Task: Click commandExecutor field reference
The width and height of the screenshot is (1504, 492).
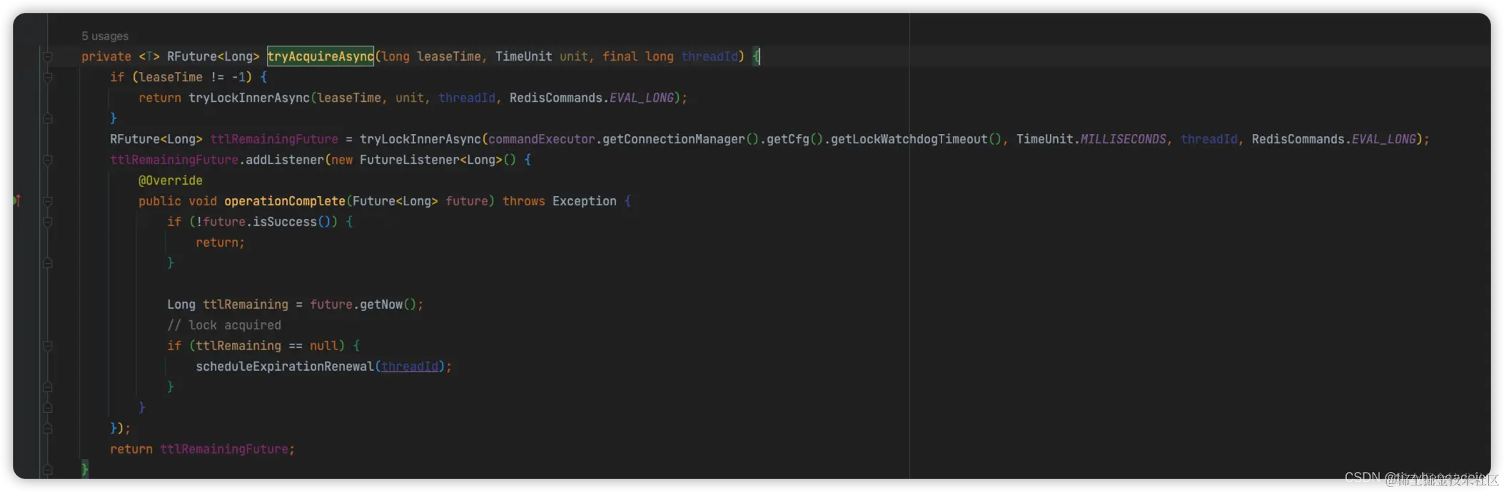Action: 542,139
